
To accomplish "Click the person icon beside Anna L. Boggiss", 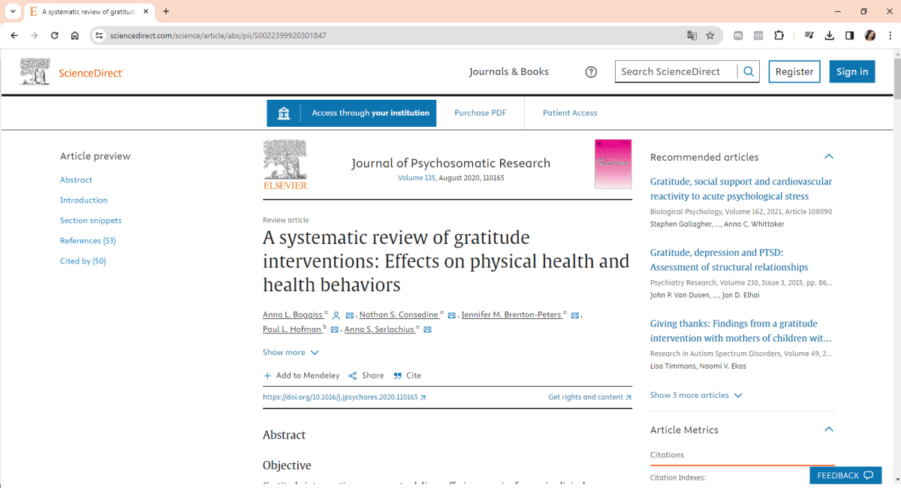I will click(x=336, y=315).
